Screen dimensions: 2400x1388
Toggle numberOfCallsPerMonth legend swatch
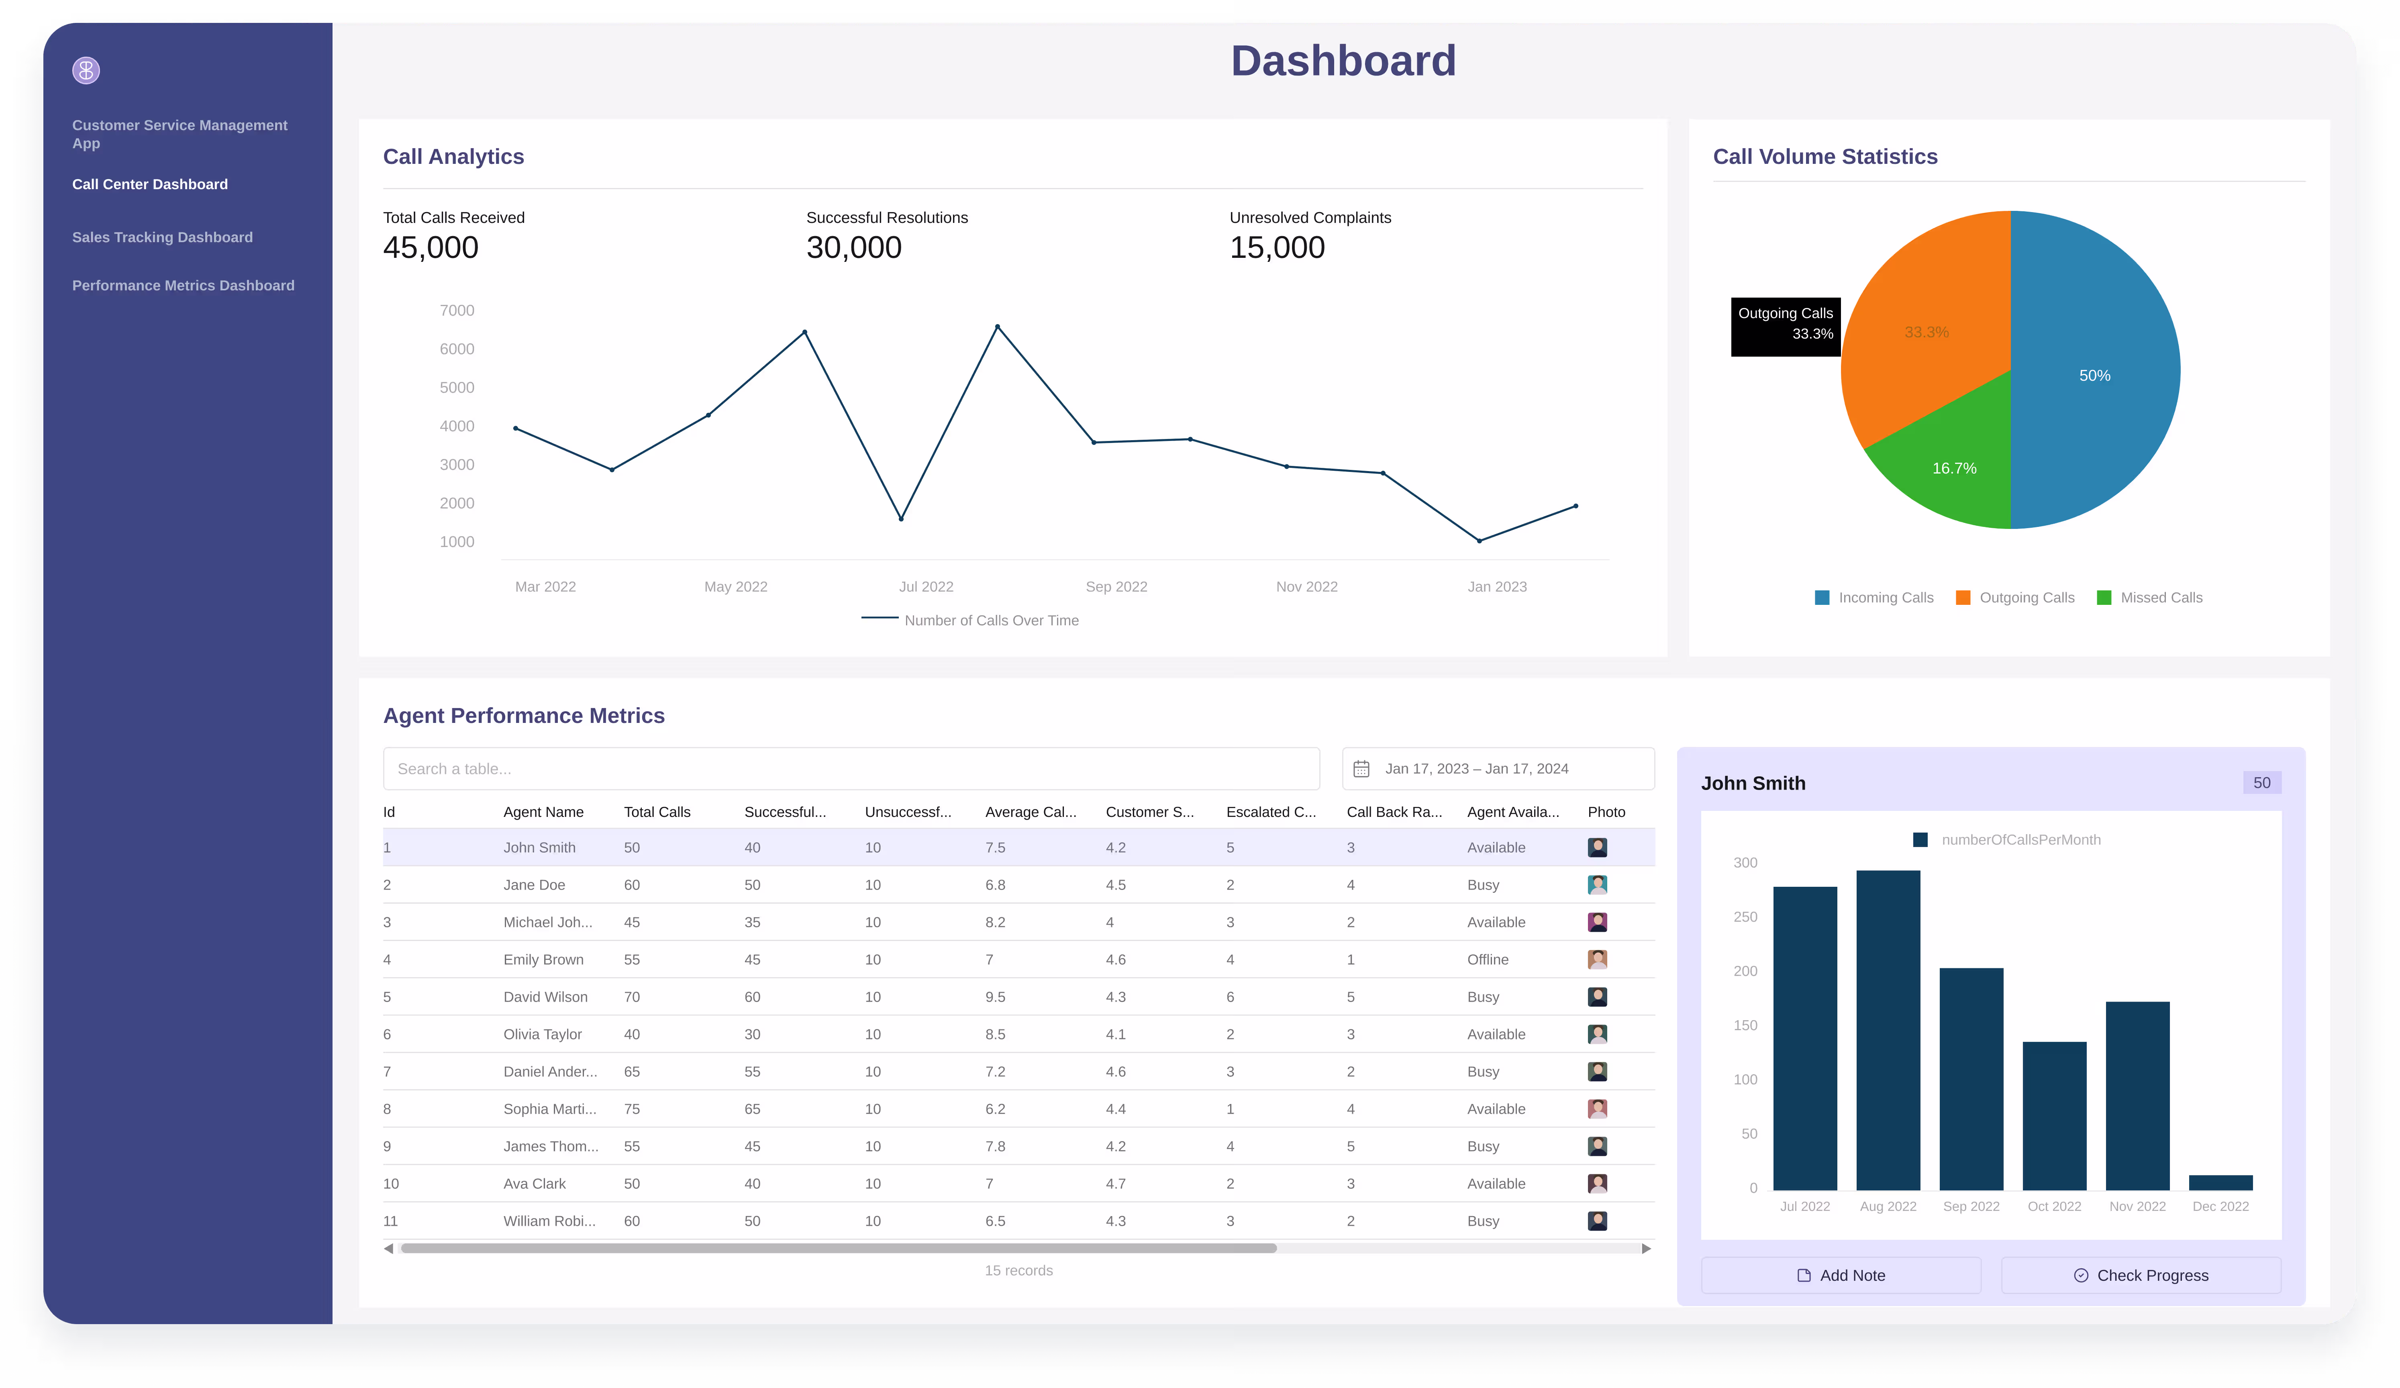point(1920,839)
